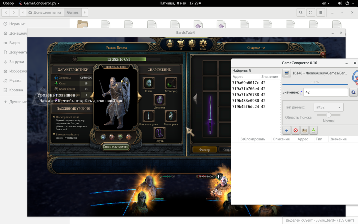Click Домашняя папка breadcrumb
The width and height of the screenshot is (358, 224).
tap(45, 13)
